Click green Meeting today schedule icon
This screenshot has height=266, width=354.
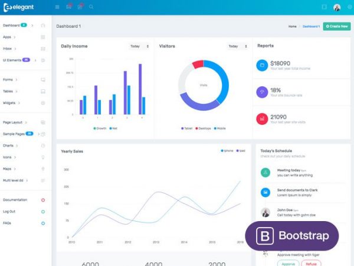point(265,173)
